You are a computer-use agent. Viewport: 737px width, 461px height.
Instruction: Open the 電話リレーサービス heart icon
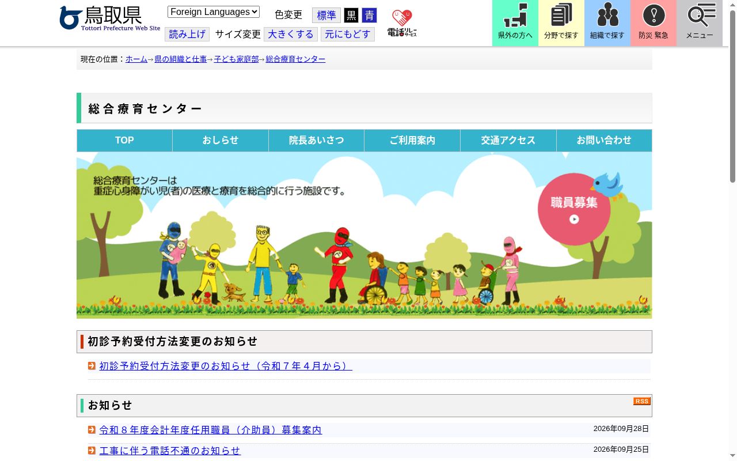point(402,23)
